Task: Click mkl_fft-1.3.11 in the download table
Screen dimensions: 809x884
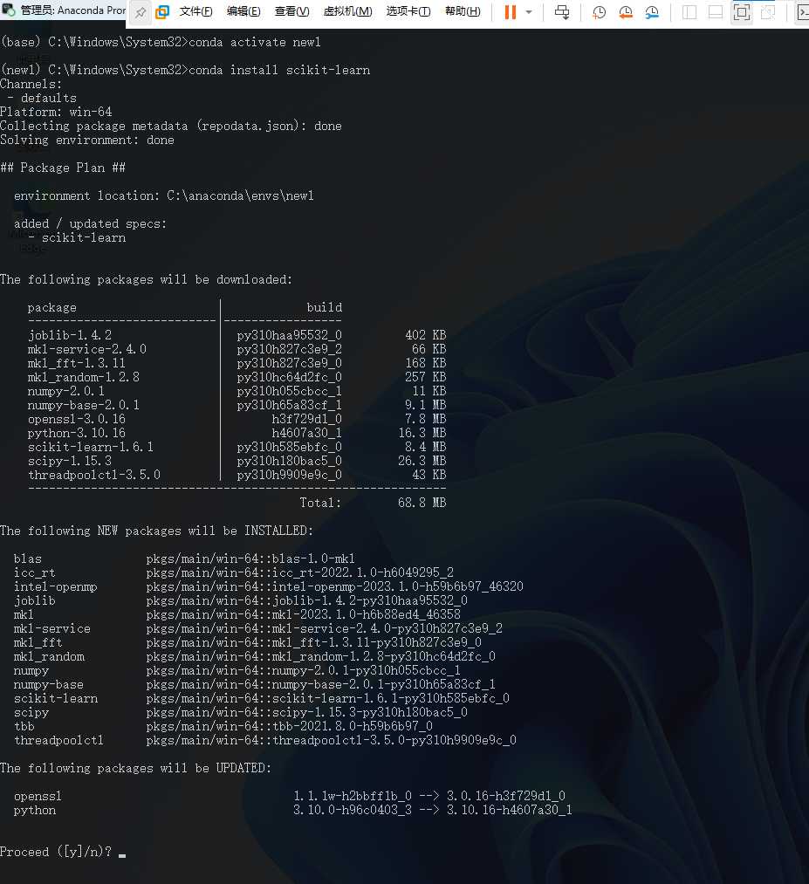Action: pos(77,363)
